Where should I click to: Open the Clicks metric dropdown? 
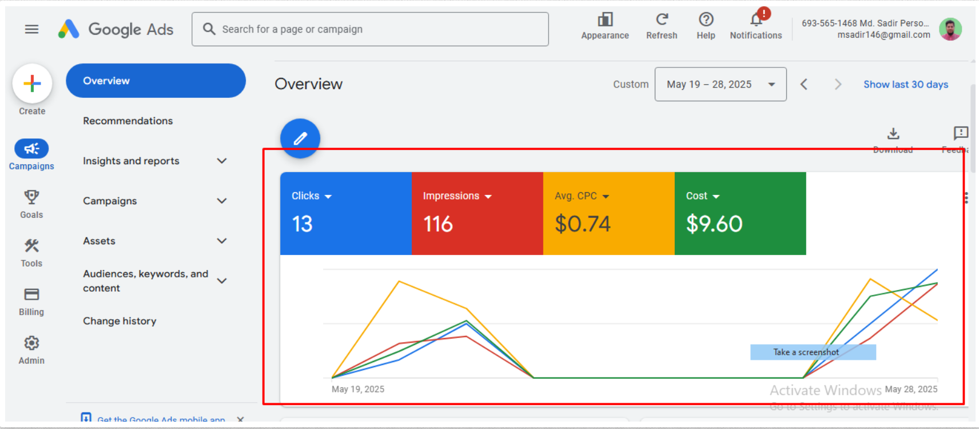pos(328,196)
